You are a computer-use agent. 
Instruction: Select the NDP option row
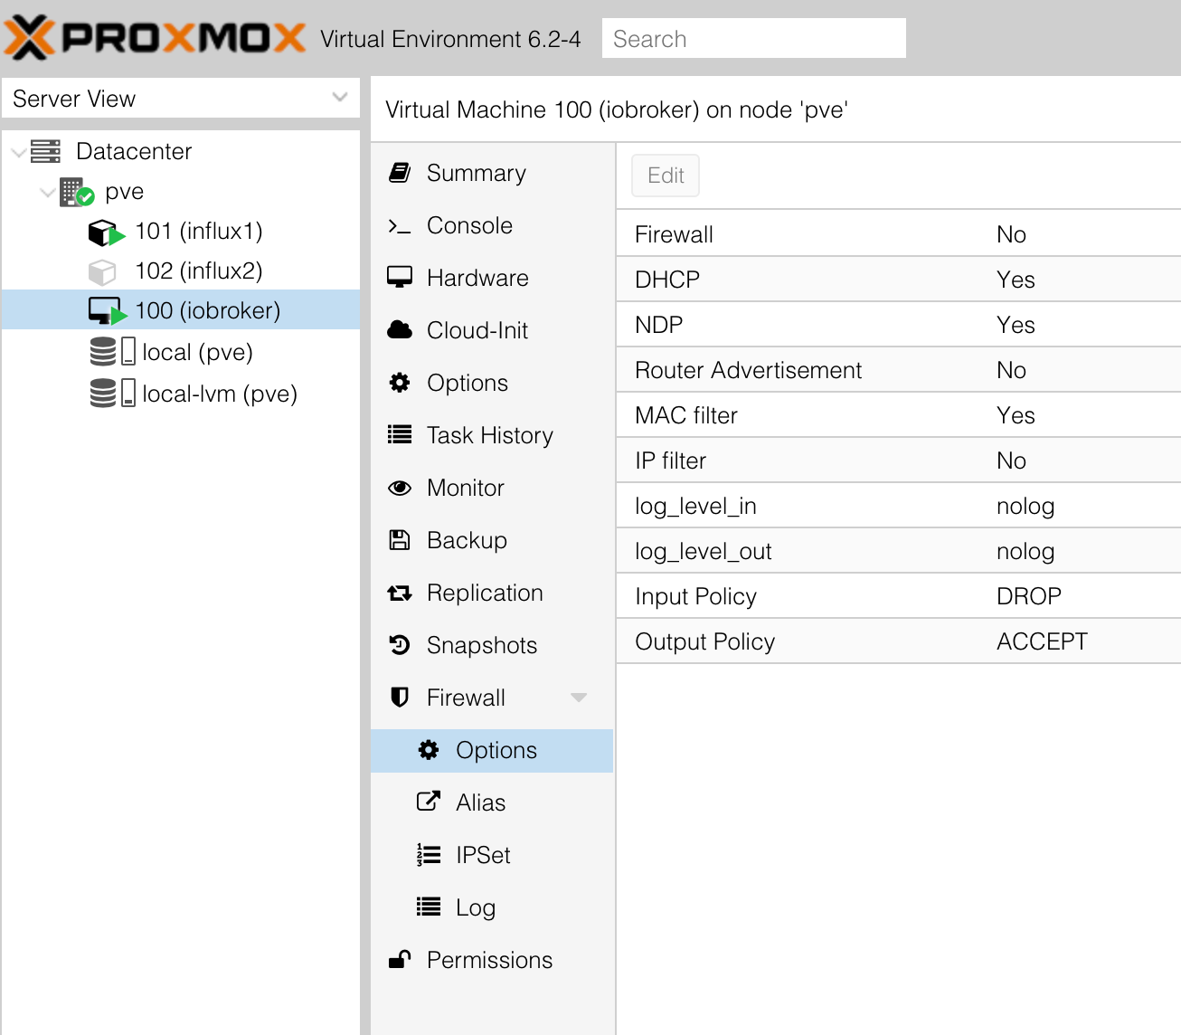[x=899, y=325]
